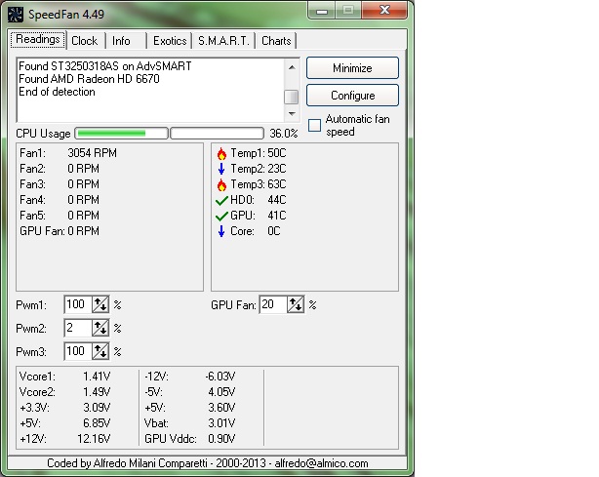Click the first CPU Usage progress bar
This screenshot has height=477, width=599.
coord(122,134)
